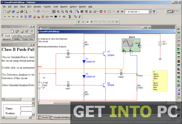This screenshot has height=124, width=182.
Task: Switch to the Project View tab
Action: tap(28, 39)
